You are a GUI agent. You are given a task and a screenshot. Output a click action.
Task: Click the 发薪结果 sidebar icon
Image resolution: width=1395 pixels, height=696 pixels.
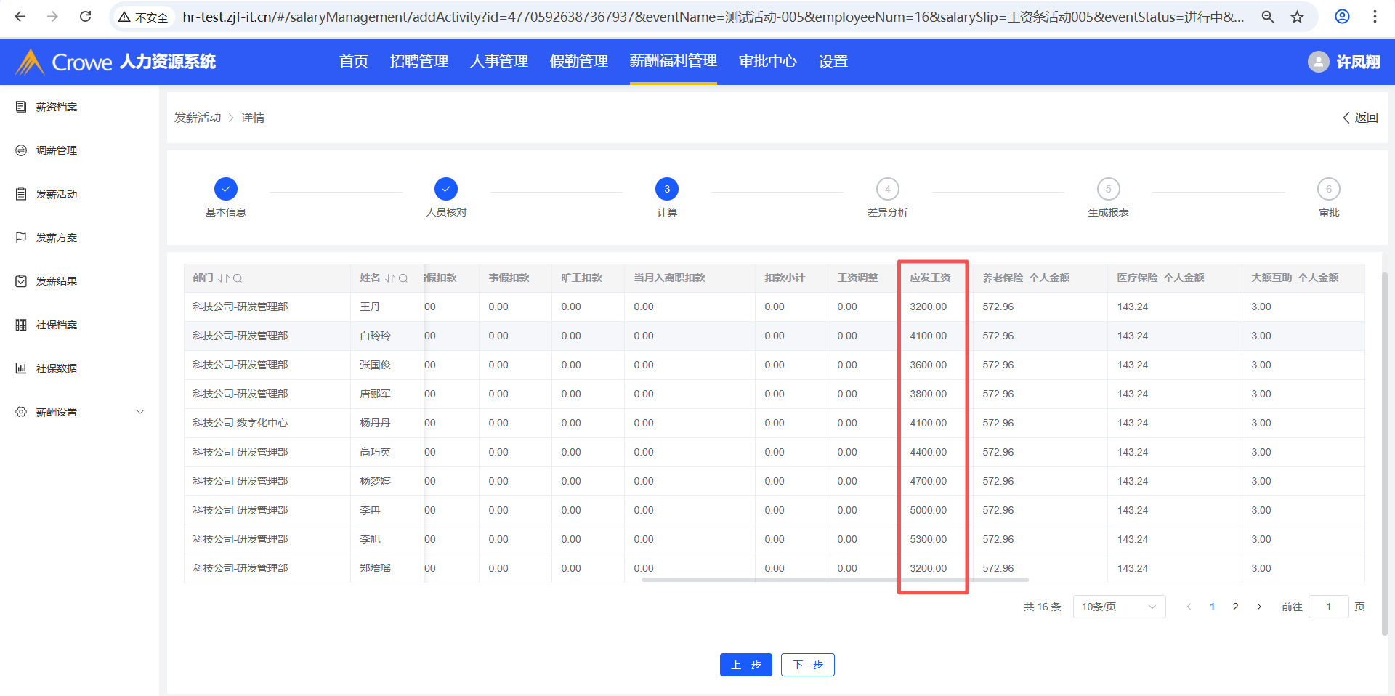pos(21,281)
